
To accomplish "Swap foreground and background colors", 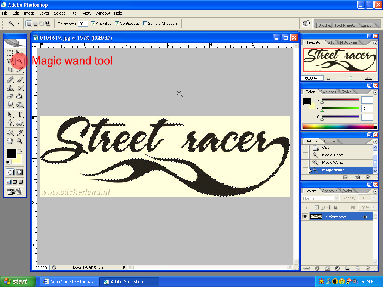I will 20,150.
